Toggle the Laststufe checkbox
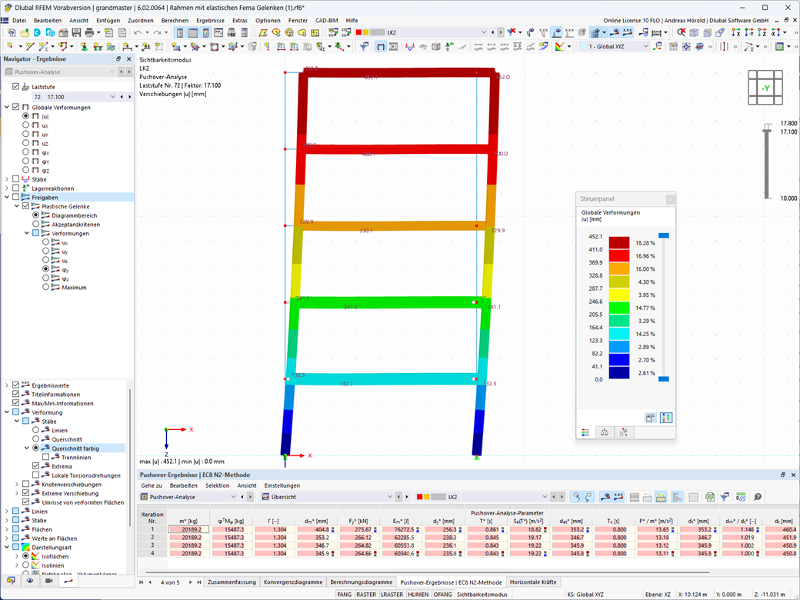Viewport: 800px width, 600px height. (16, 87)
